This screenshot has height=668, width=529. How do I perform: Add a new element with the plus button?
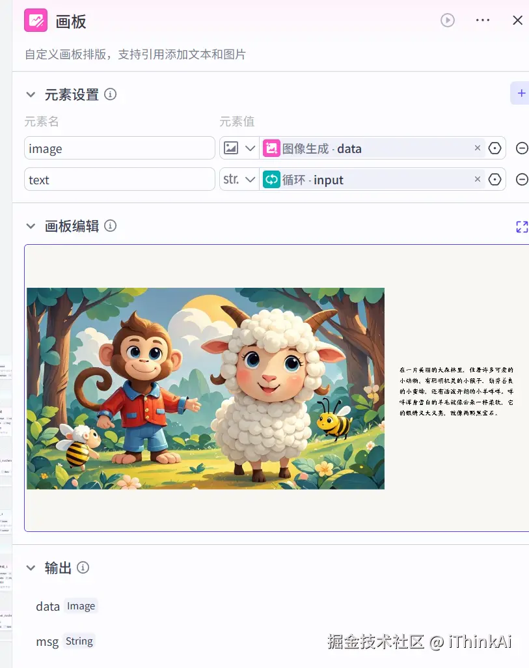[x=520, y=93]
